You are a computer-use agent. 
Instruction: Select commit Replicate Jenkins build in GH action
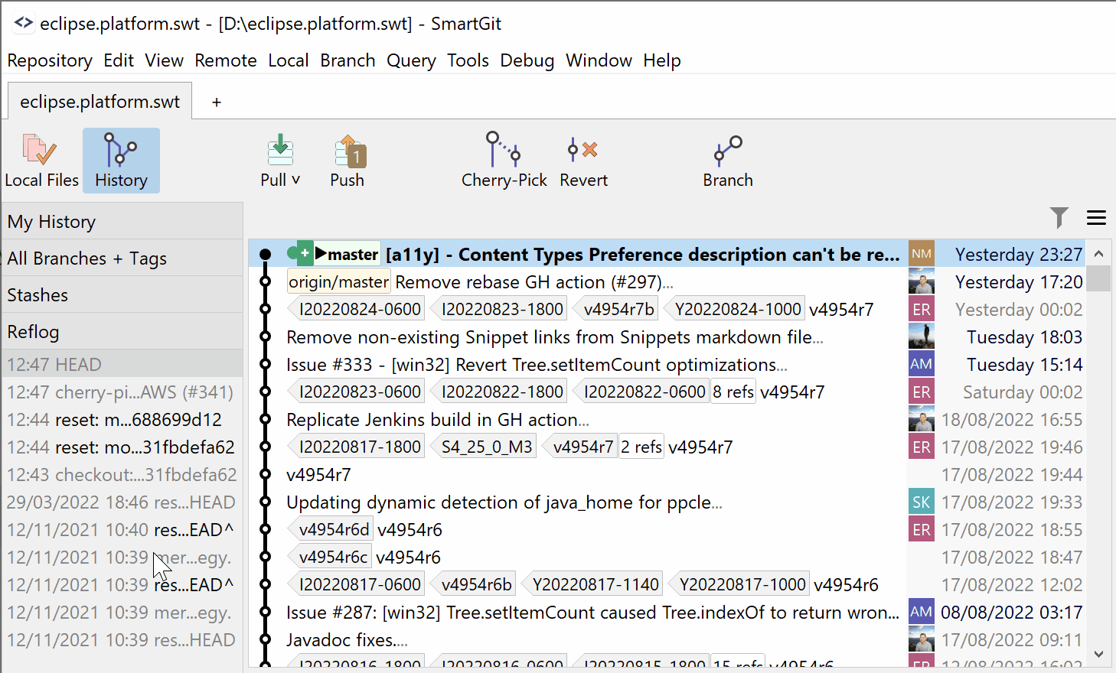click(x=438, y=419)
